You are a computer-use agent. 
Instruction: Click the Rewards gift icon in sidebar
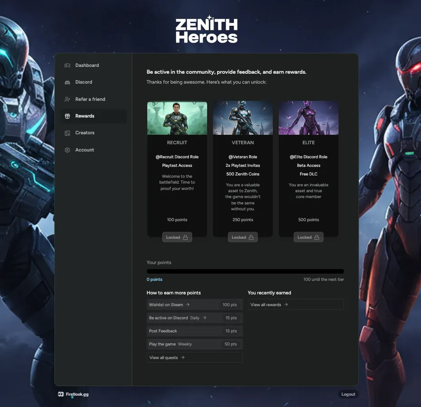[67, 116]
